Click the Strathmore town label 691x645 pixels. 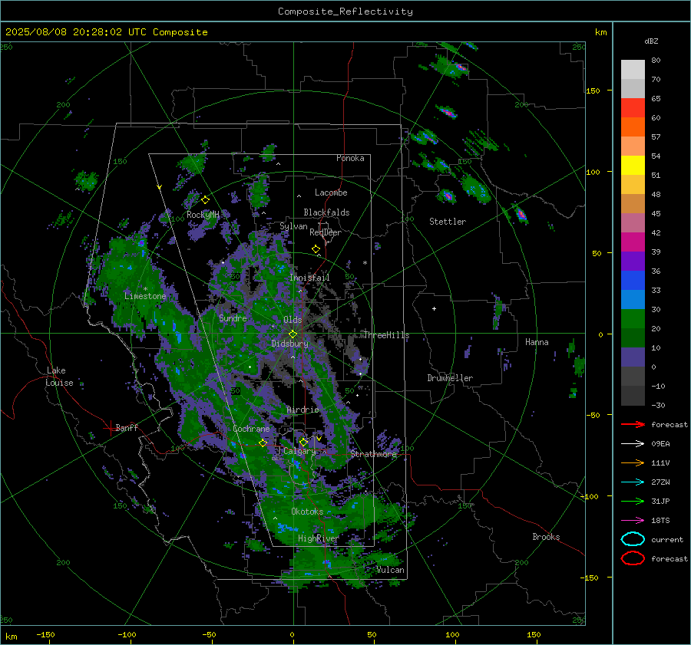pos(373,454)
